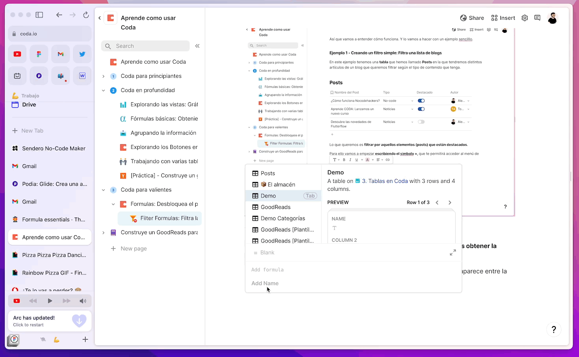Viewport: 579px width, 357px height.
Task: Open the pinned mailbox favorite tile
Action: point(61,76)
